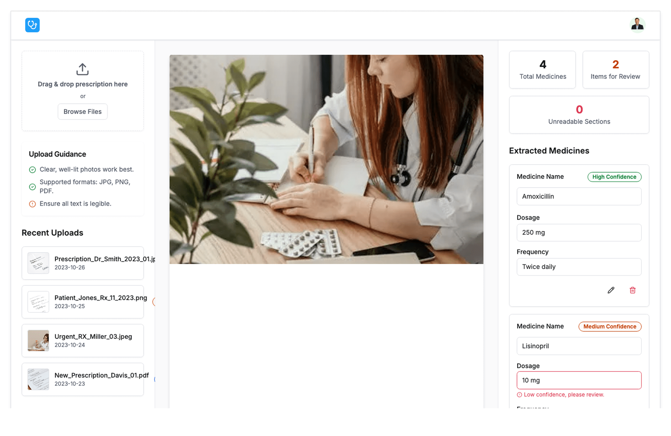Open the user profile avatar
Viewport: 671px width, 436px height.
pos(637,25)
